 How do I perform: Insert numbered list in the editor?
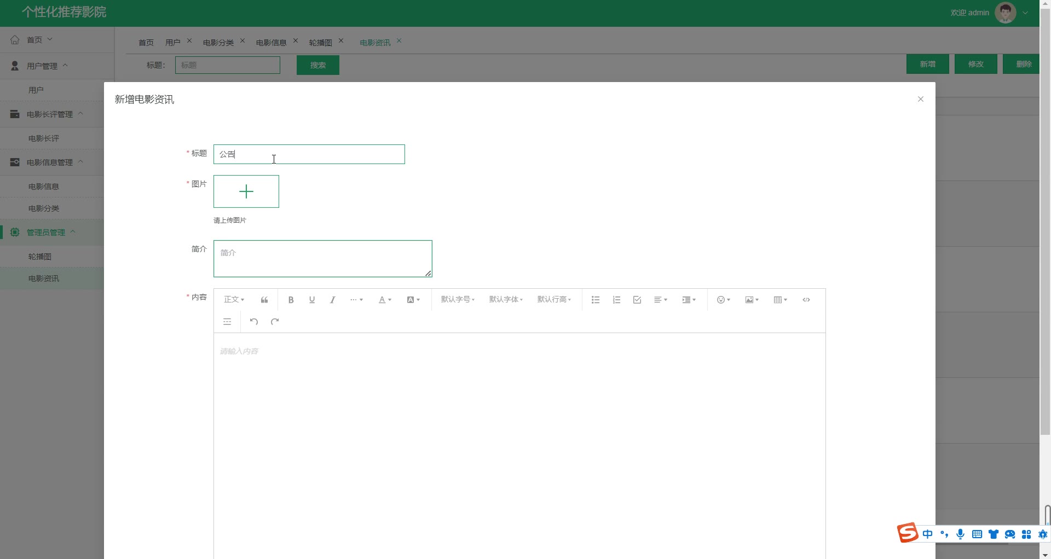pyautogui.click(x=616, y=300)
